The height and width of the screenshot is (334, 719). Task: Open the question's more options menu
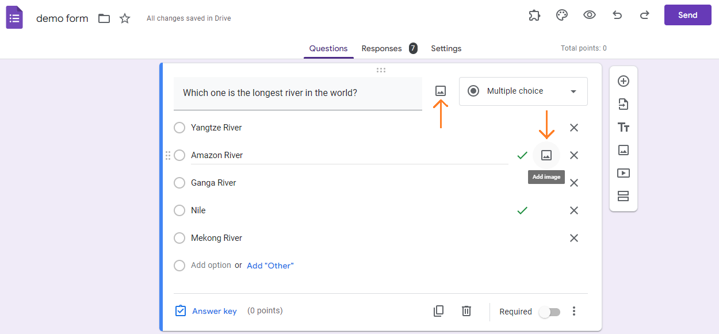pos(573,311)
